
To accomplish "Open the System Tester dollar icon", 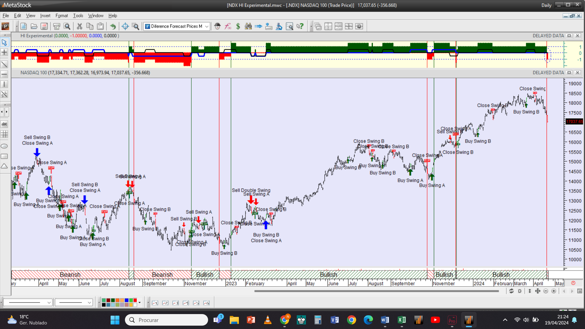I will pyautogui.click(x=238, y=27).
